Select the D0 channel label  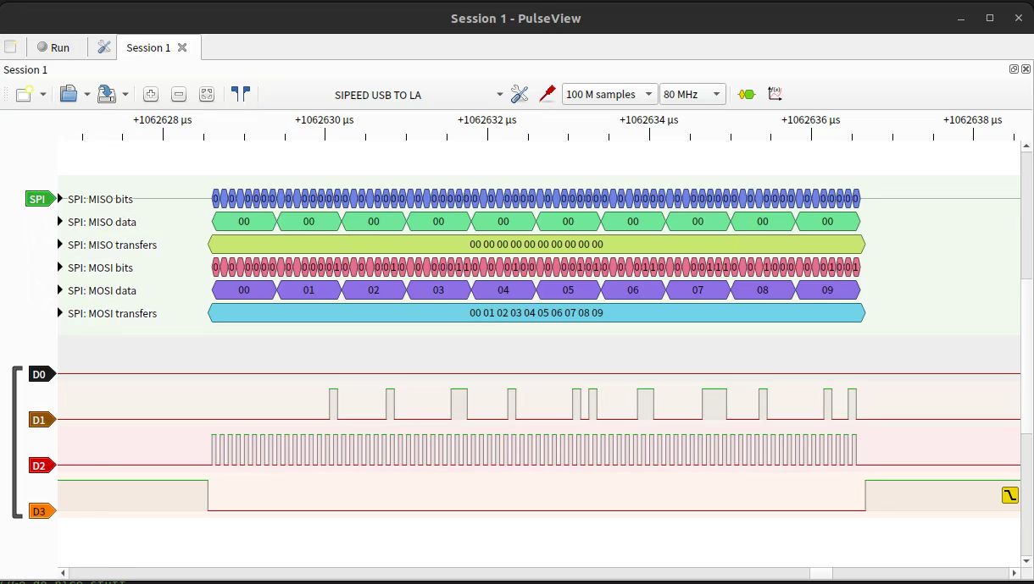tap(41, 374)
